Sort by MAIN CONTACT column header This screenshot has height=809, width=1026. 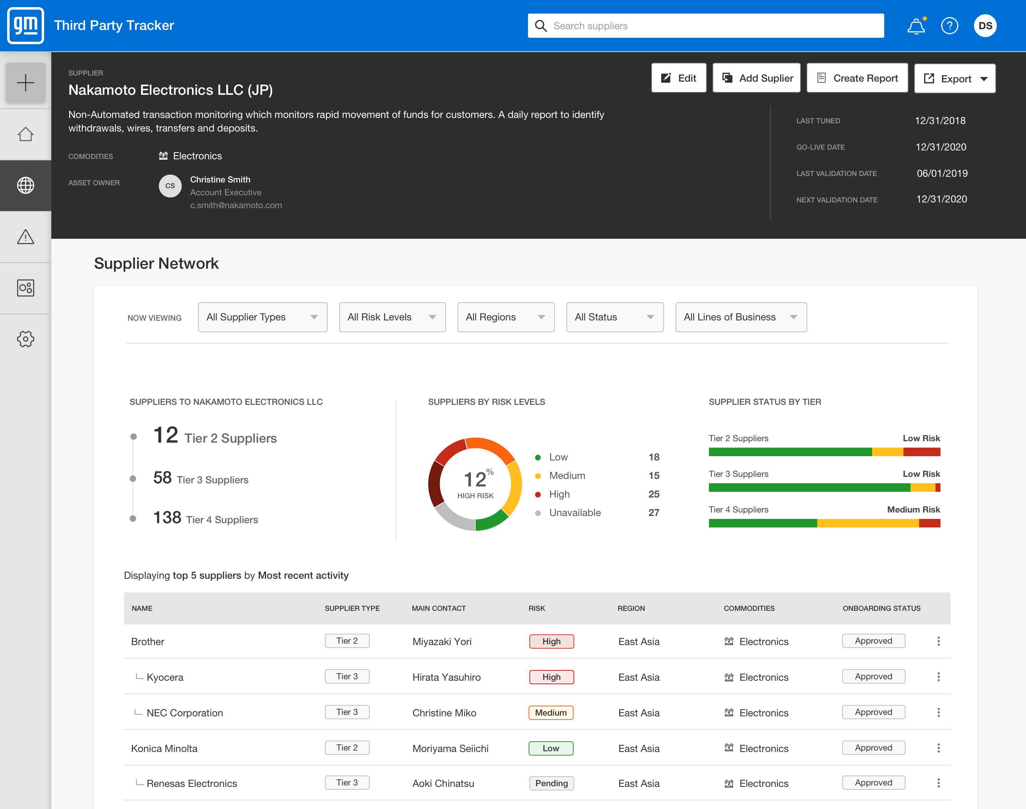click(x=439, y=608)
